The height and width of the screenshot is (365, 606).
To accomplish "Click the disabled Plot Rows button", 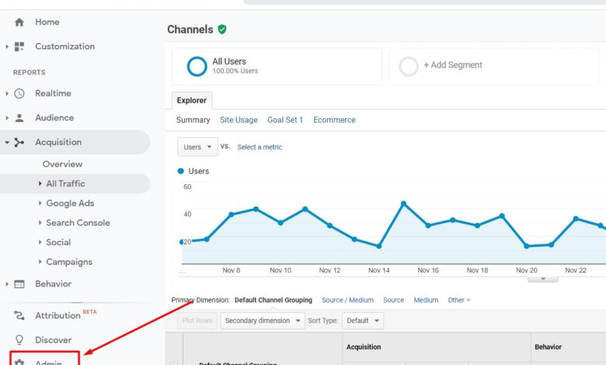I will 197,321.
